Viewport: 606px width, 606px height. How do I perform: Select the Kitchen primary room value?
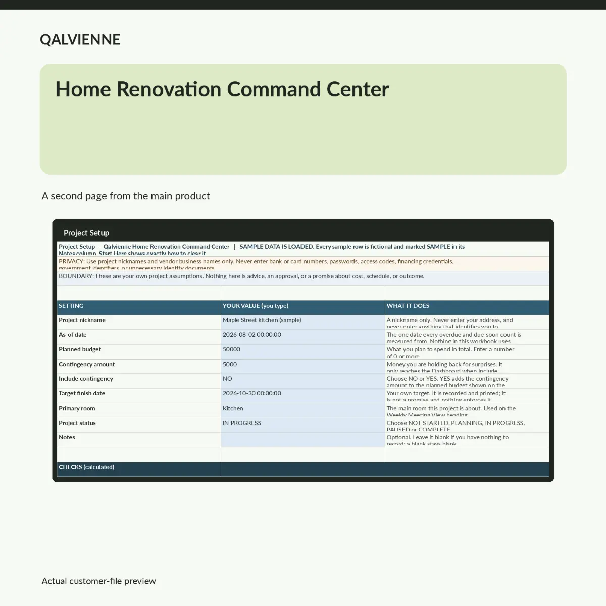pos(303,410)
